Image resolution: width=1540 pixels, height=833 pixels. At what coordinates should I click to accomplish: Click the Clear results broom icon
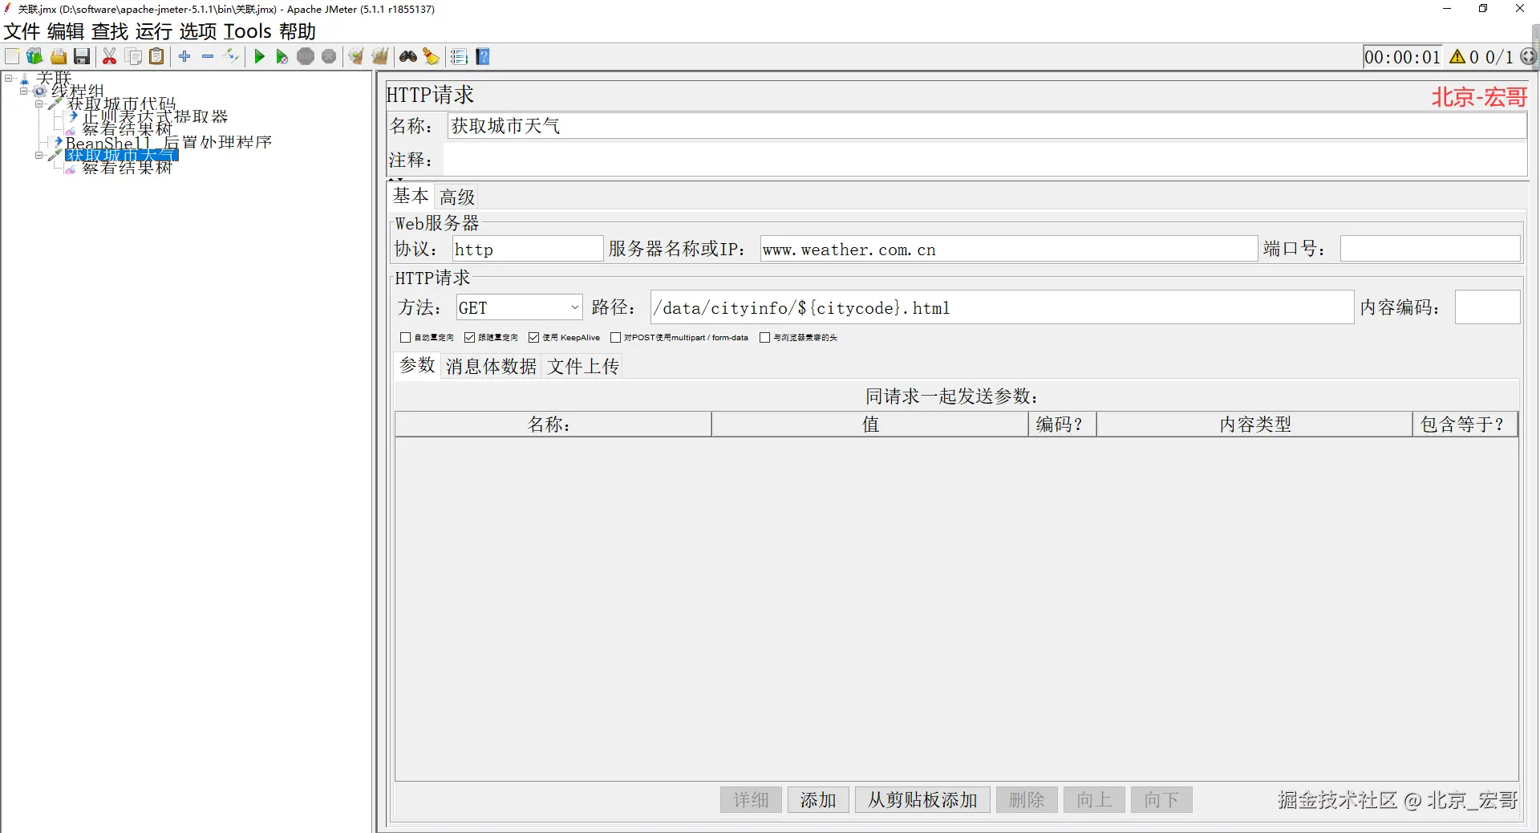tap(356, 56)
